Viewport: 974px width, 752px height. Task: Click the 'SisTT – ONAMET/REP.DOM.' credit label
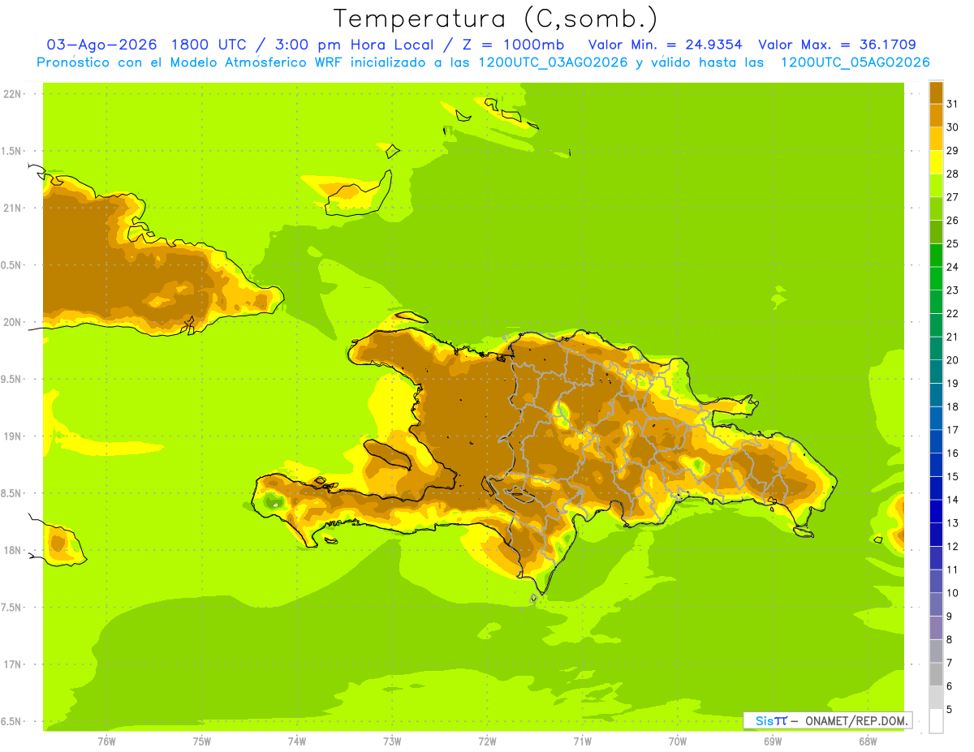pyautogui.click(x=827, y=720)
